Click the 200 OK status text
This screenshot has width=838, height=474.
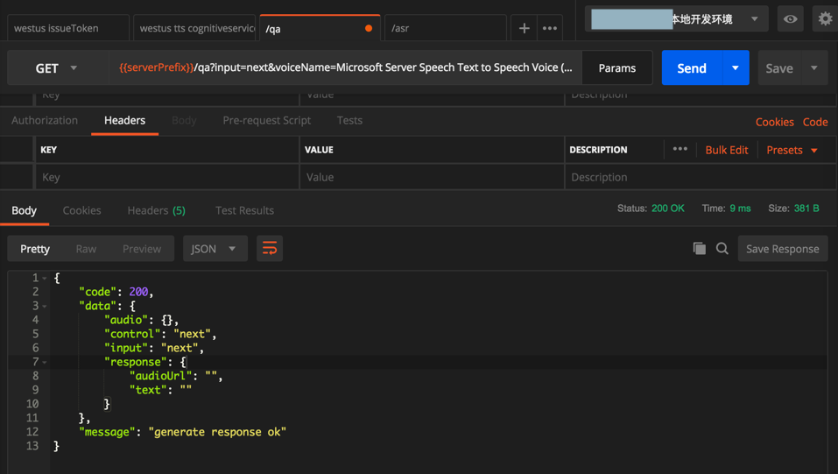pos(667,209)
